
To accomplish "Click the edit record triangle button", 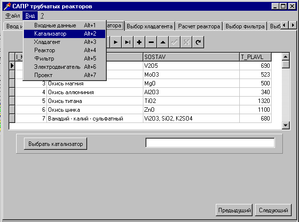I will tap(162, 42).
